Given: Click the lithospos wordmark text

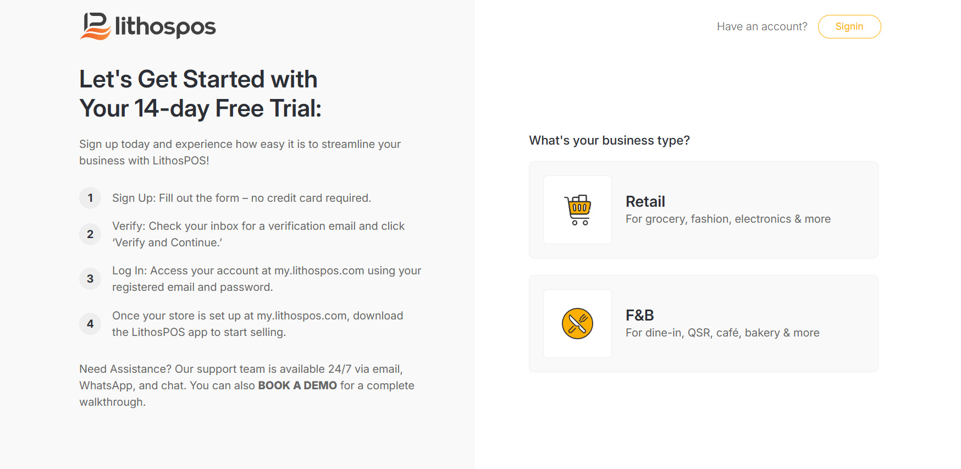Looking at the screenshot, I should click(x=165, y=26).
